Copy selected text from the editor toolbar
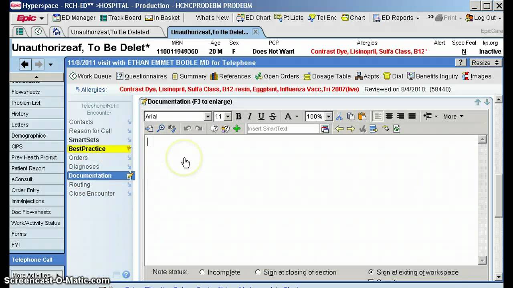This screenshot has height=288, width=513. pos(351,116)
